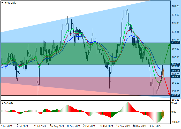
Task: Click the 165.70 blue price tag
Action: [x=176, y=64]
